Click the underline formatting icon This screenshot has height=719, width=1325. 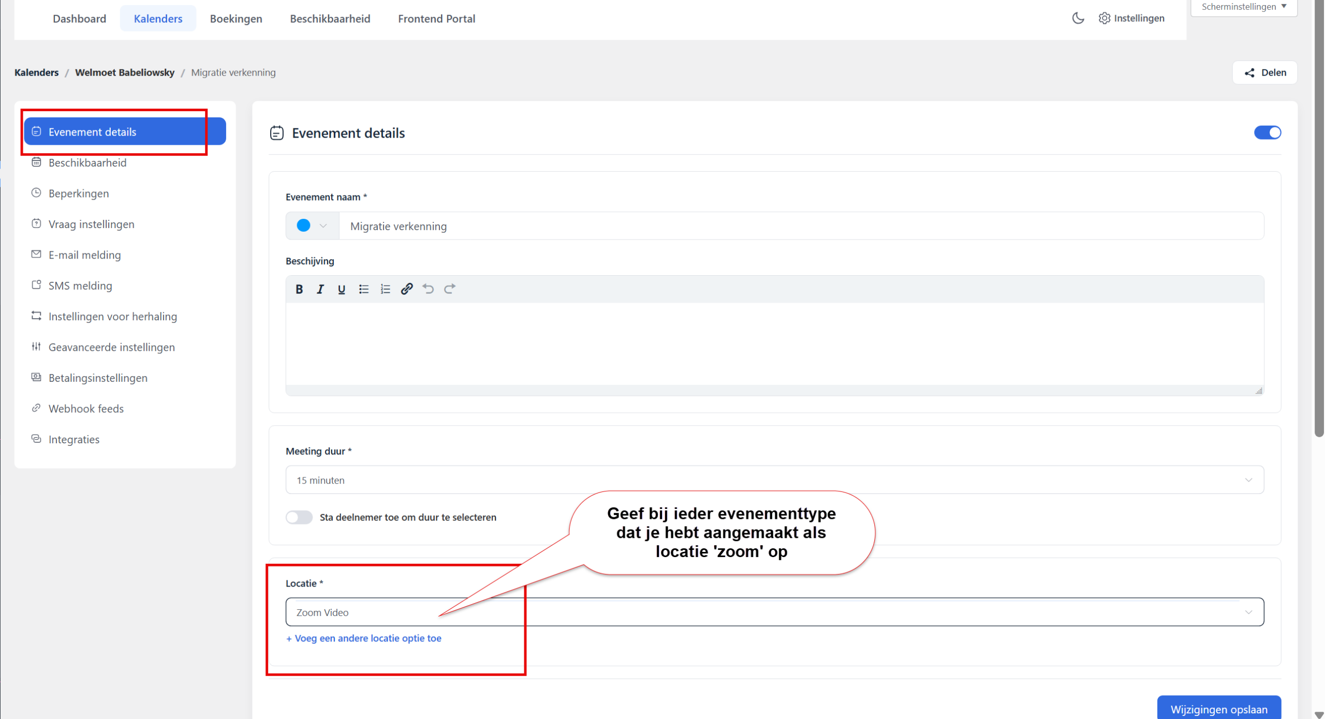tap(342, 289)
